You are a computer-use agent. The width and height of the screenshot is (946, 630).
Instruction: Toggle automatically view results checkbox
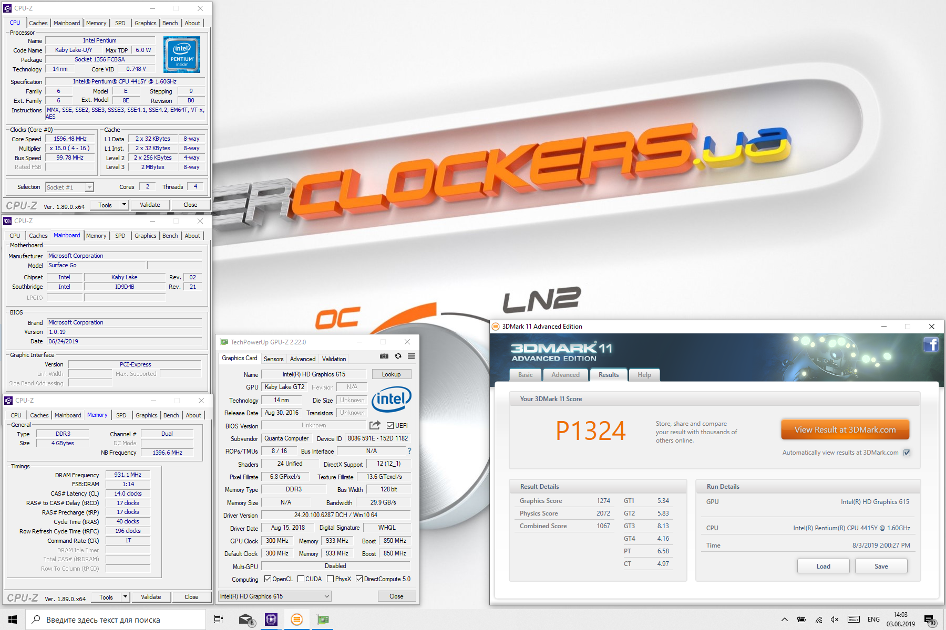click(x=907, y=453)
